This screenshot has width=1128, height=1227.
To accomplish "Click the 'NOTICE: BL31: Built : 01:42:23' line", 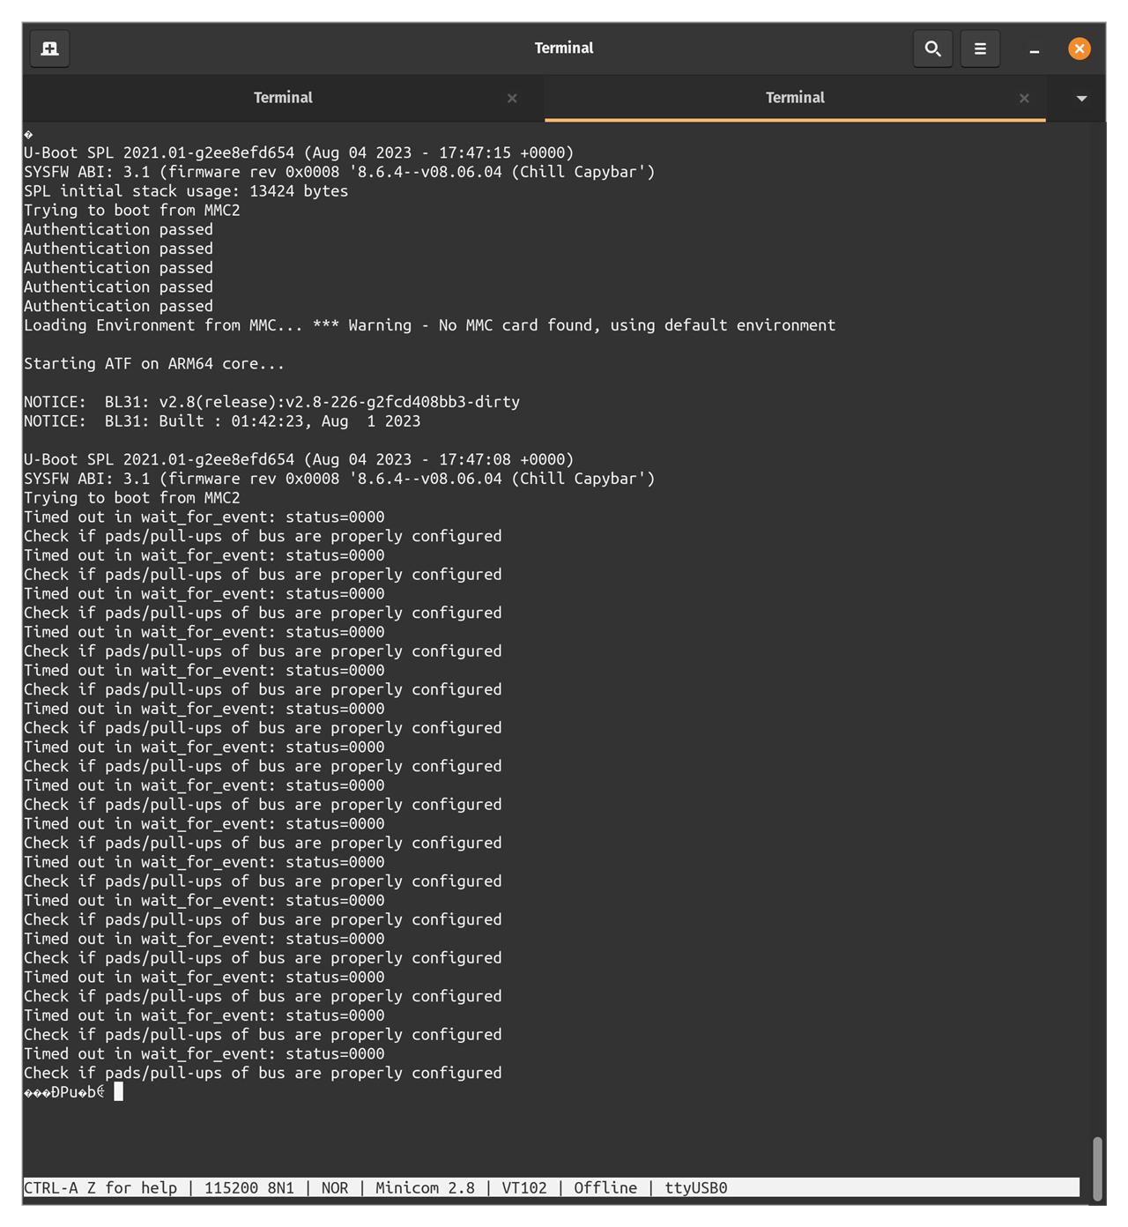I will click(222, 421).
